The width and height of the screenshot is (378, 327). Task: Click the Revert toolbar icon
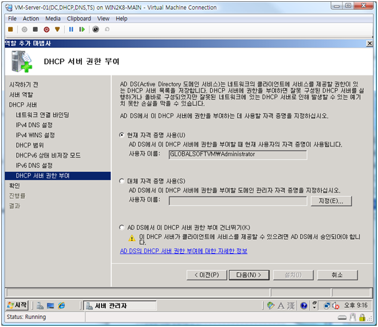[107, 29]
